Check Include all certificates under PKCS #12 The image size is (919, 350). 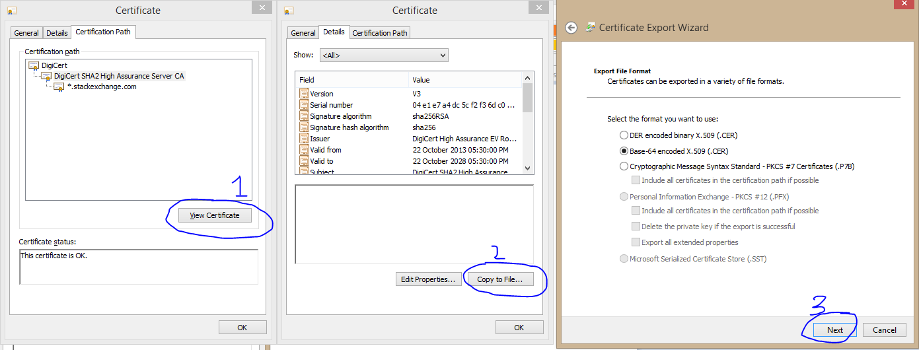click(x=636, y=211)
